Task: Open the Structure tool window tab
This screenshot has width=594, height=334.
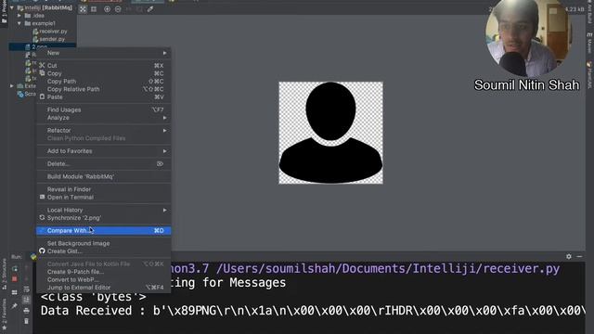Action: 4,274
